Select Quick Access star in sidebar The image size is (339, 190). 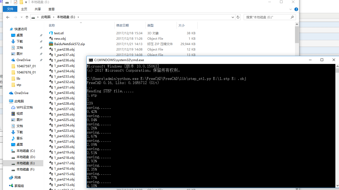(11, 29)
